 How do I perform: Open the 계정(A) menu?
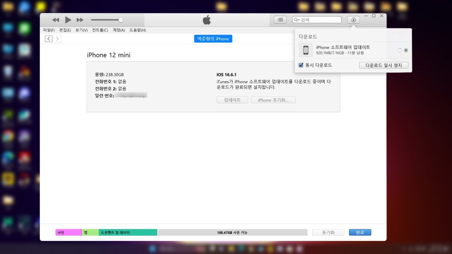(119, 30)
